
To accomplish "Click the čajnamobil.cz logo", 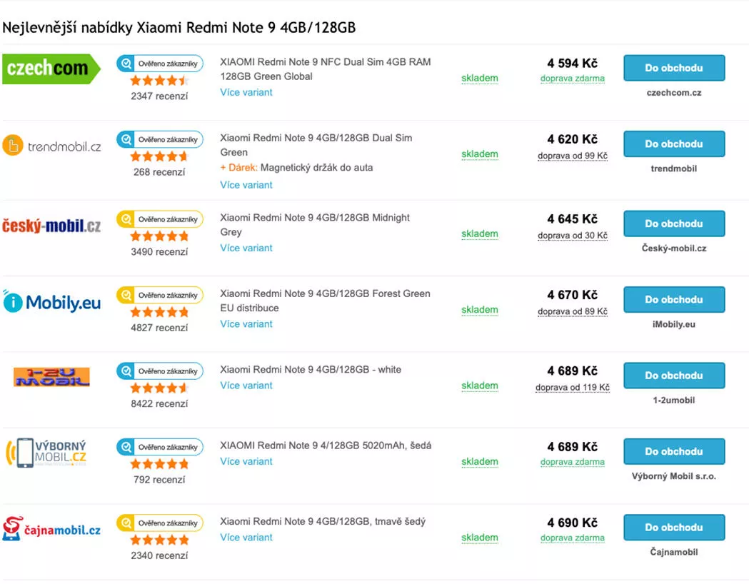I will point(51,528).
